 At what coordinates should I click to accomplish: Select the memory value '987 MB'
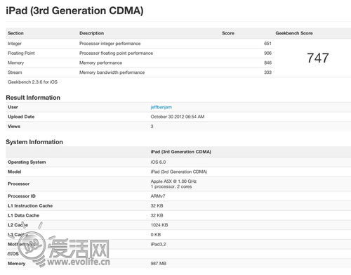click(159, 263)
